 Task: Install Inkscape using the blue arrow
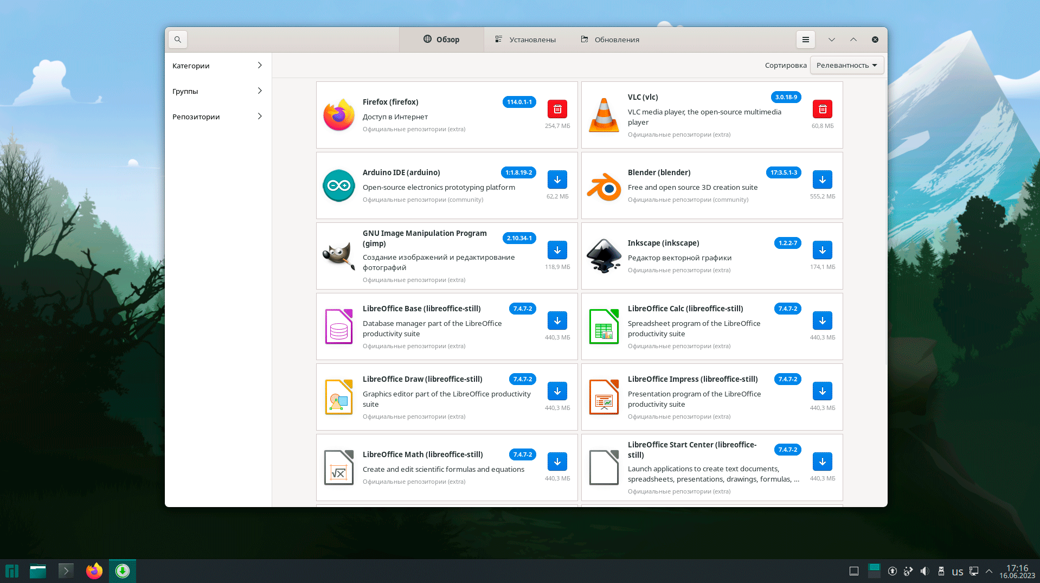(823, 250)
